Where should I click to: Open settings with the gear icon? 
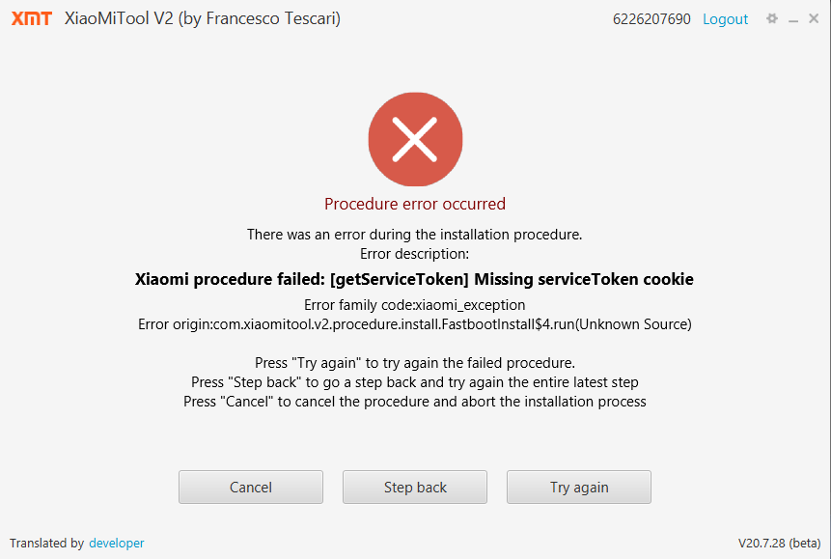tap(771, 19)
